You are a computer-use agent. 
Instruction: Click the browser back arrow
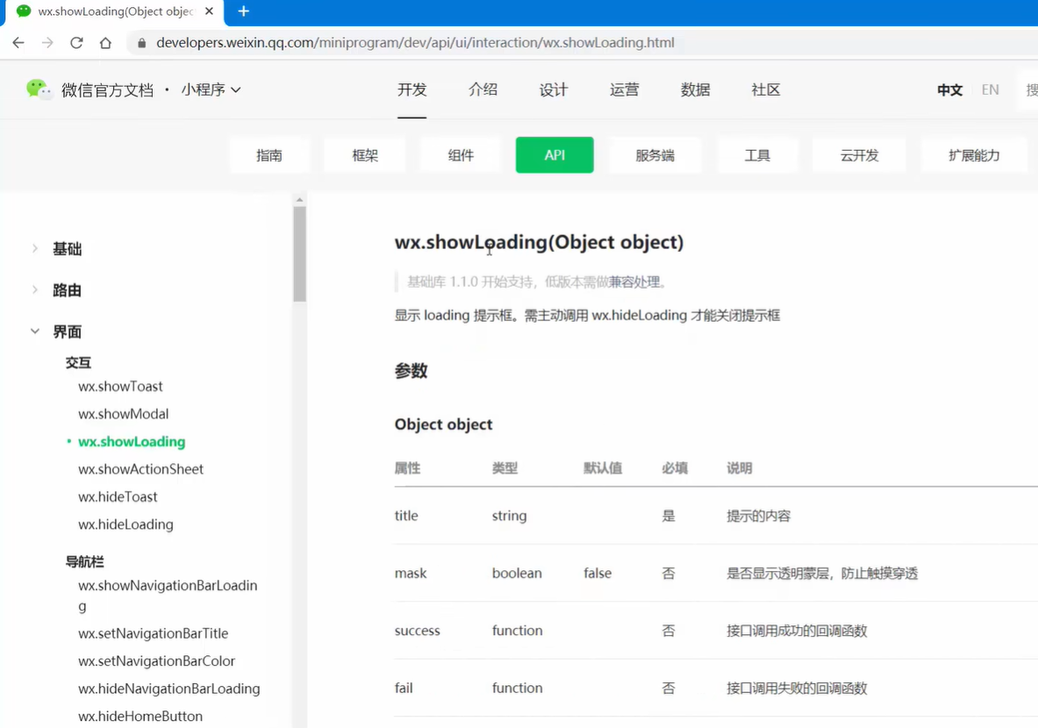[x=18, y=43]
